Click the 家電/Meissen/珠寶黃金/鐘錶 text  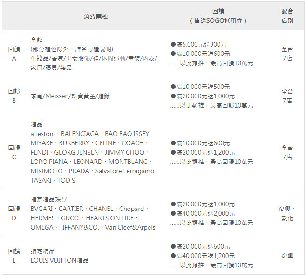70,96
